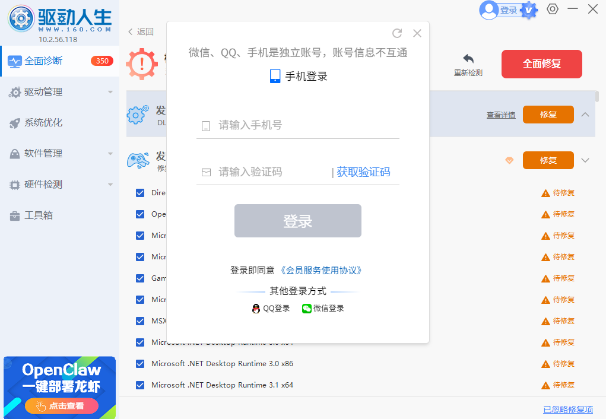Click Microsoft .NET Desktop Runtime 3.1 x64 text

tap(222, 385)
